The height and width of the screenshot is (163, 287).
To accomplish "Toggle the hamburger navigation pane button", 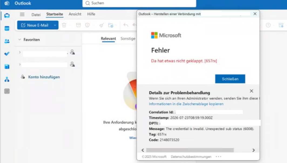I will coord(22,14).
